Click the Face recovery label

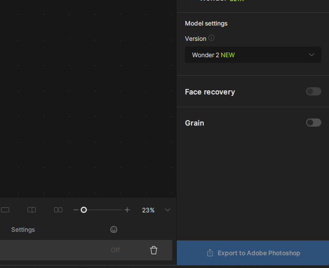pyautogui.click(x=210, y=92)
